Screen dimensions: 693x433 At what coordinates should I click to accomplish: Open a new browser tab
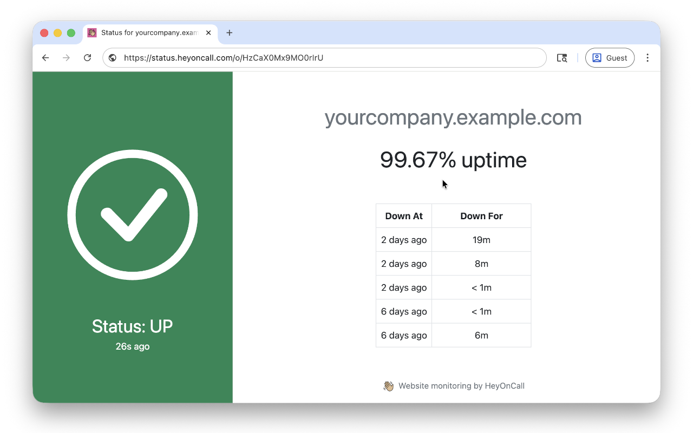tap(229, 32)
